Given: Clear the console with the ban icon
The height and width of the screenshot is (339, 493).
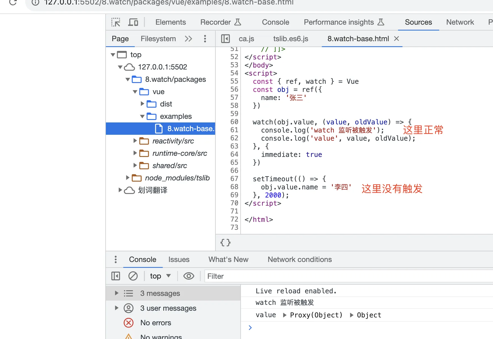Looking at the screenshot, I should (x=133, y=276).
